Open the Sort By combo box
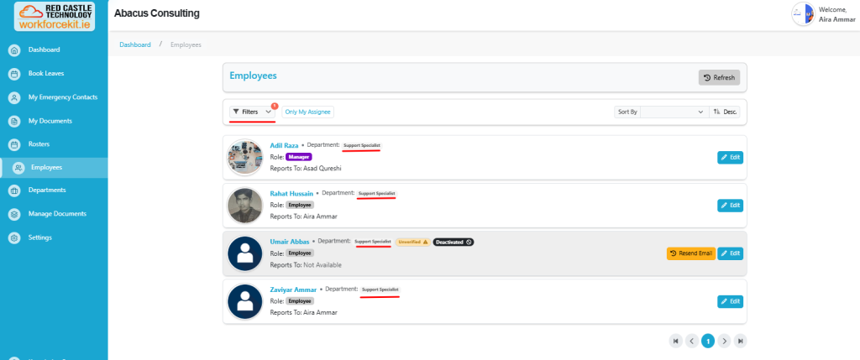Image resolution: width=860 pixels, height=360 pixels. point(674,112)
